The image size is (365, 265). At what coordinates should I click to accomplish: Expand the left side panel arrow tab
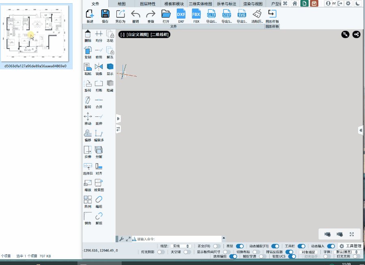pos(118,119)
